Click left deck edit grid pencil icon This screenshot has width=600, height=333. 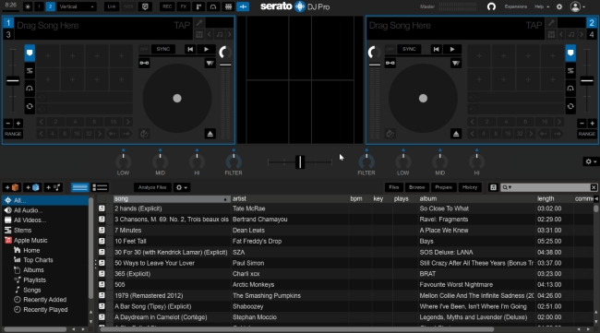tap(199, 23)
